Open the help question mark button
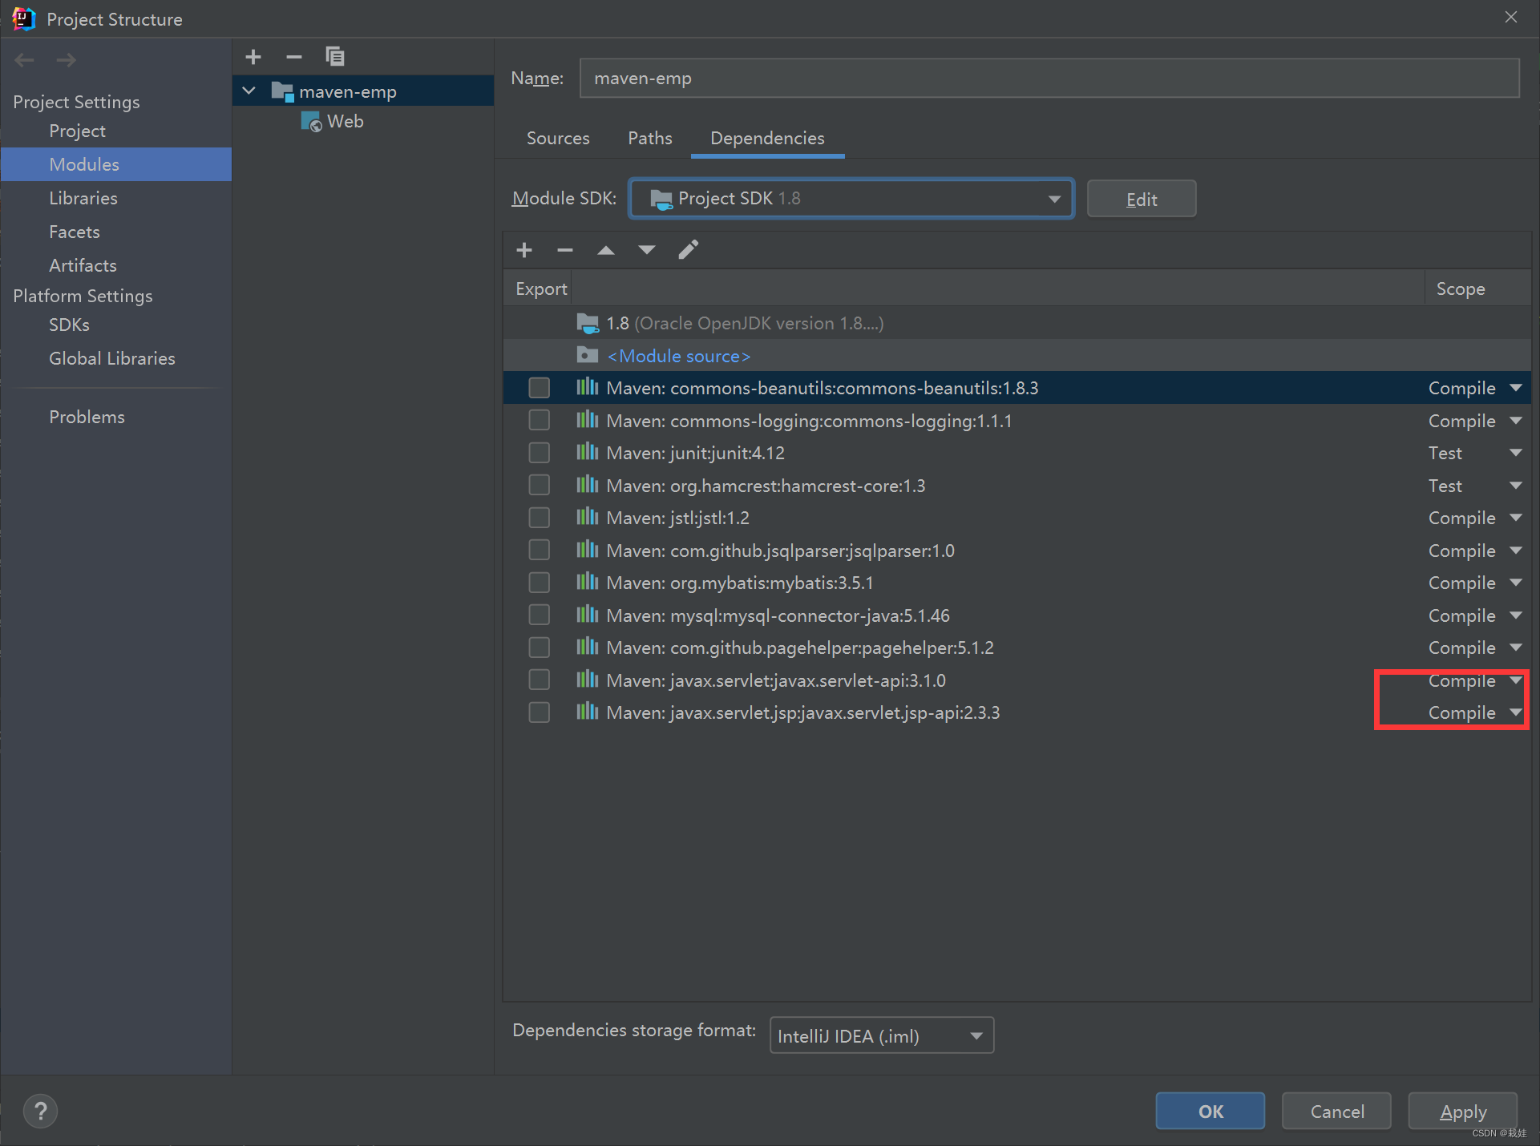Viewport: 1540px width, 1146px height. tap(40, 1111)
